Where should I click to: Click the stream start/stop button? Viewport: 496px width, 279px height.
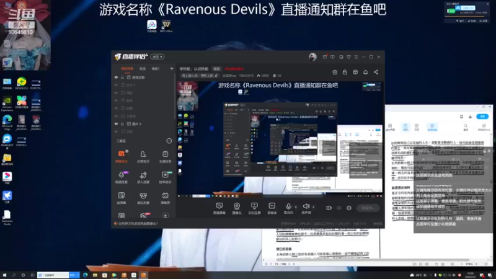pos(368,208)
